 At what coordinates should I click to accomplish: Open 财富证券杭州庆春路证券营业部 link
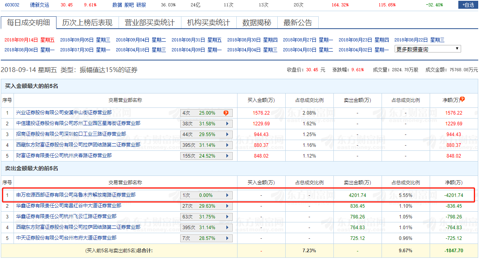click(64, 156)
